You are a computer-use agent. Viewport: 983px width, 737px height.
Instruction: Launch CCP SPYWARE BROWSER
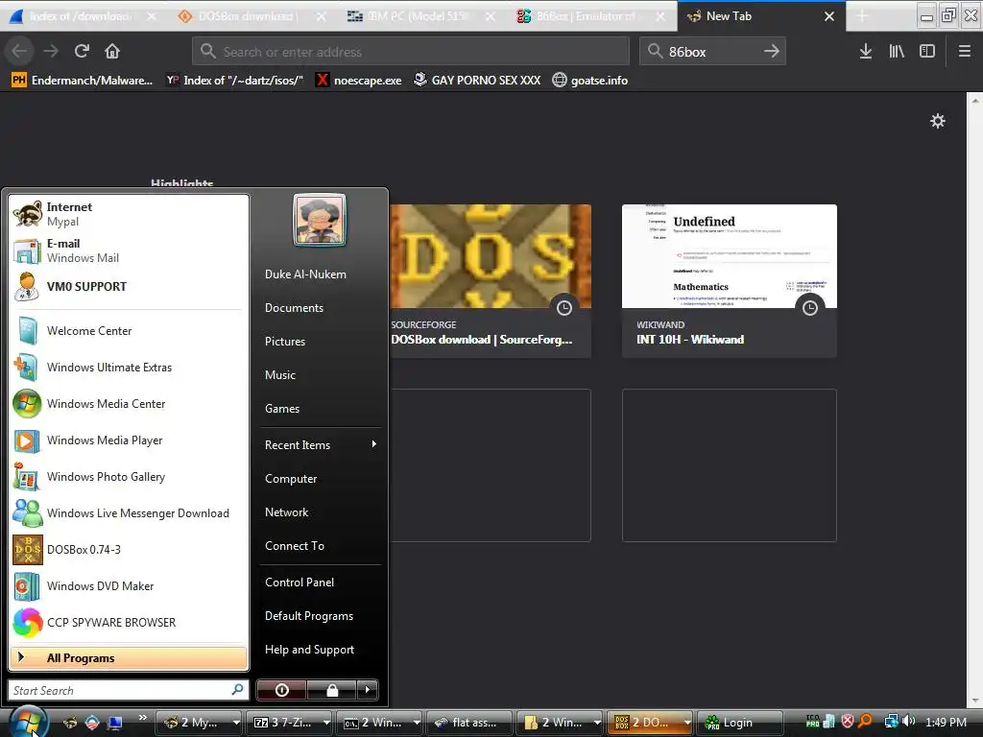click(129, 622)
